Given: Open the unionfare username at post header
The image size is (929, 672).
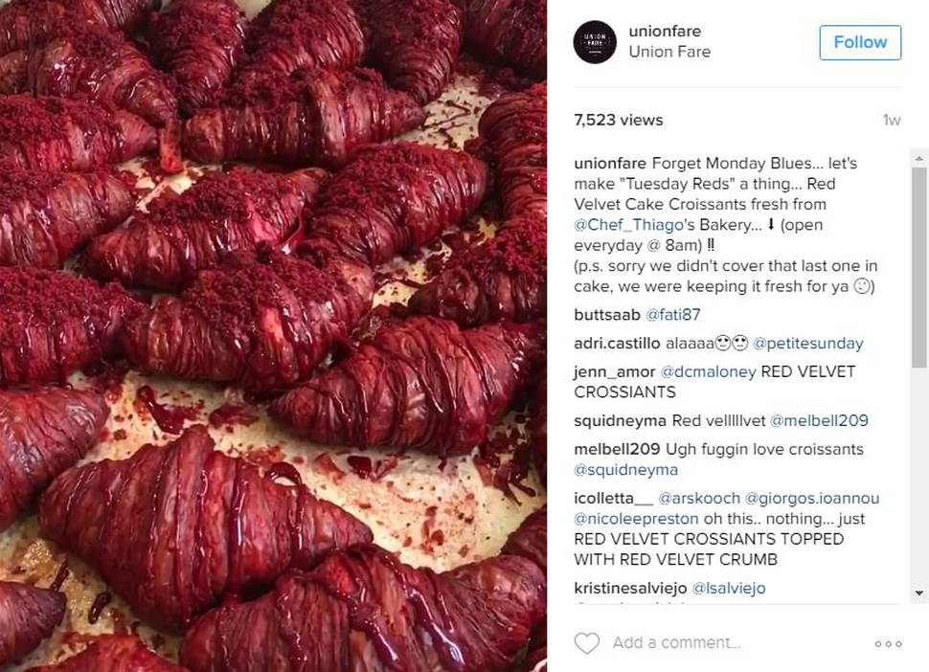Looking at the screenshot, I should point(665,31).
